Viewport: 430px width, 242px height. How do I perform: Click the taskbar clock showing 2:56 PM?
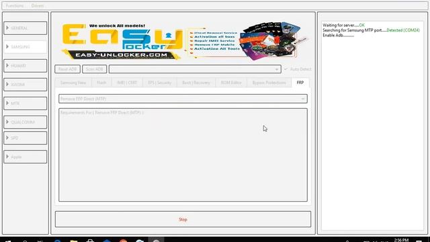[x=401, y=240]
